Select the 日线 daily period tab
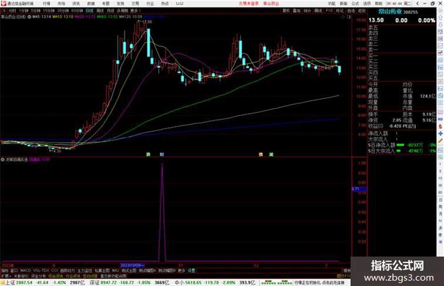 [x=89, y=10]
